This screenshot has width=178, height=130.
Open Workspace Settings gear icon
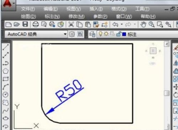click(x=72, y=34)
